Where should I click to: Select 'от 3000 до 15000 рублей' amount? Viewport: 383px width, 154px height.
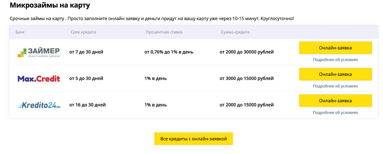click(247, 78)
